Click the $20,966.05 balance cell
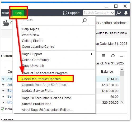Viewport: 132px width, 122px height. (x=110, y=103)
